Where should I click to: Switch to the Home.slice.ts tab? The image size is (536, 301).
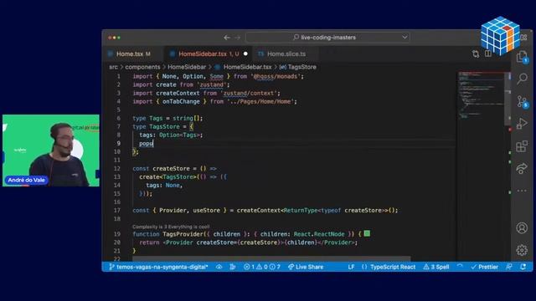click(x=286, y=54)
